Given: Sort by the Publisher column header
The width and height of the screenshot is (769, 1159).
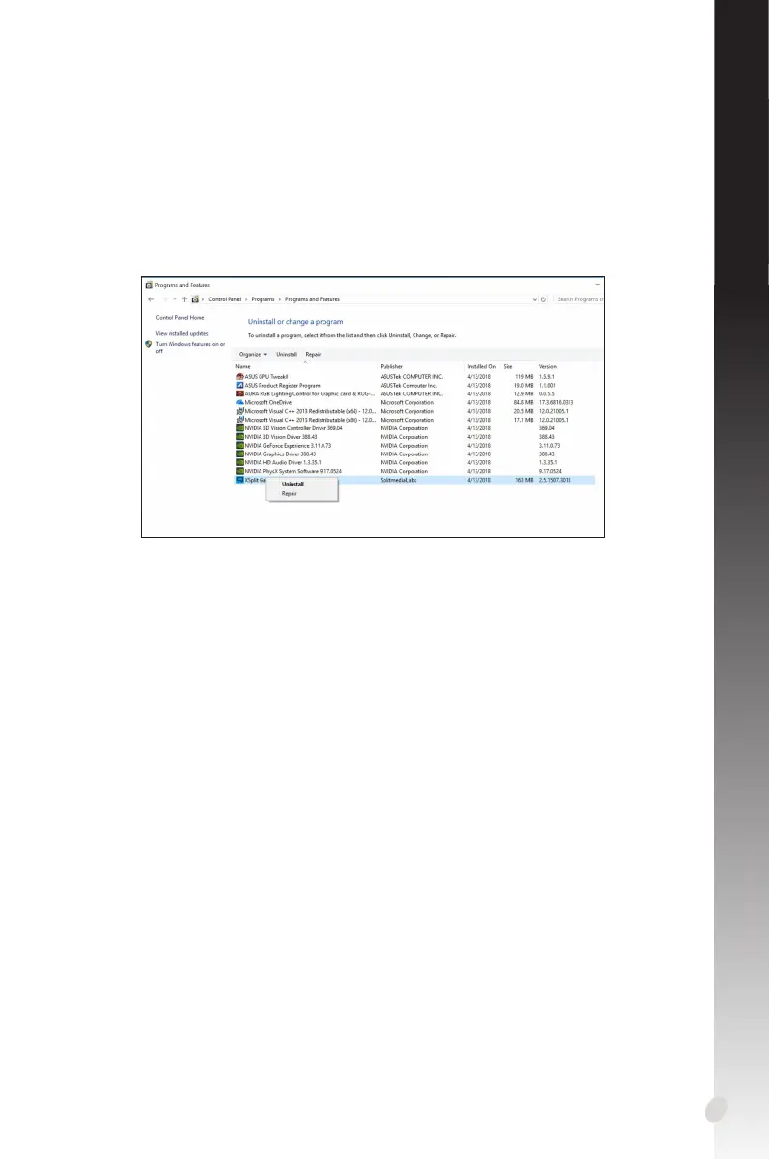Looking at the screenshot, I should tap(391, 366).
